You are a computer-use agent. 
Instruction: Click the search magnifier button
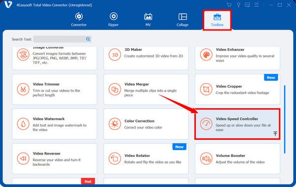pos(88,39)
